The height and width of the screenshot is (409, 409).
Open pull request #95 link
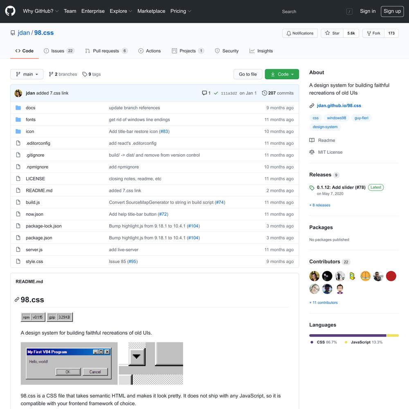coord(133,261)
